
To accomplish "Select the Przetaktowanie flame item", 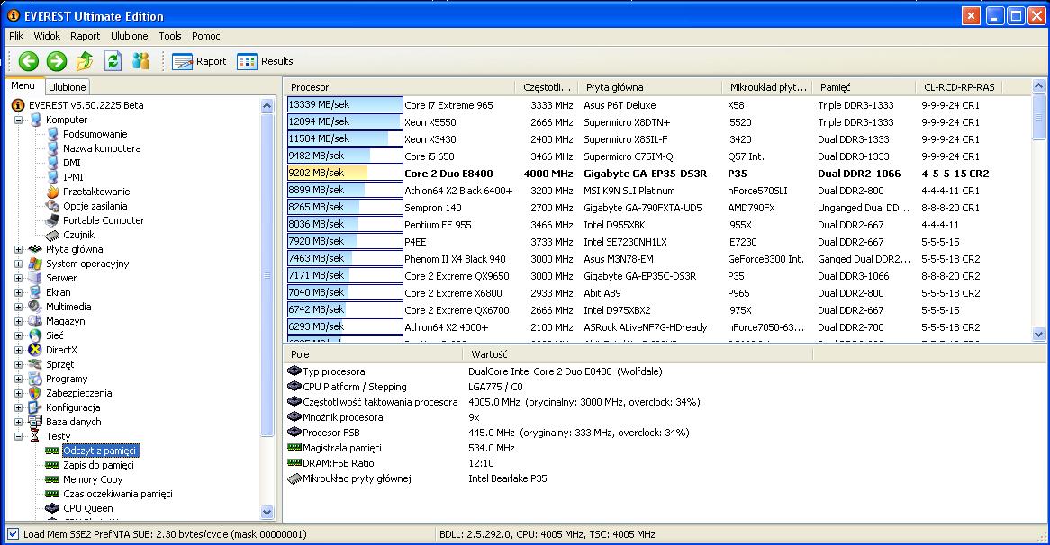I will click(95, 192).
